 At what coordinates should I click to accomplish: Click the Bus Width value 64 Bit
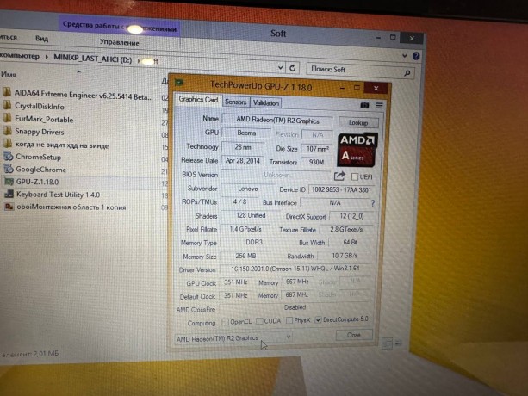pos(350,242)
